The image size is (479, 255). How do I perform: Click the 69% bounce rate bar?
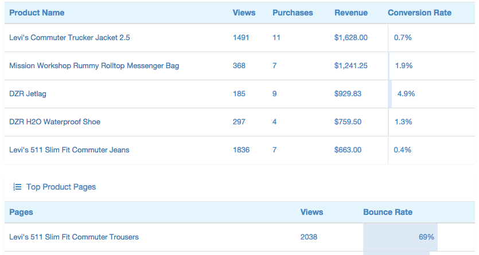coord(400,237)
